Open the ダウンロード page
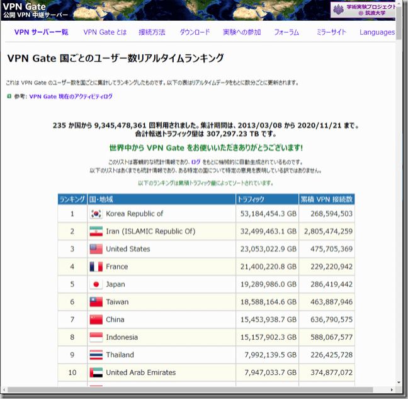The width and height of the screenshot is (408, 399). coord(195,32)
